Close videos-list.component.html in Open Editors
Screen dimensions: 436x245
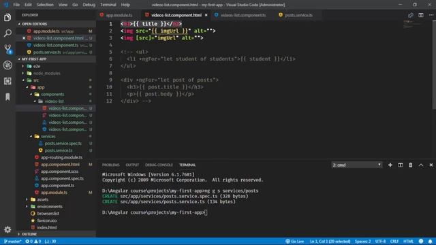point(24,38)
